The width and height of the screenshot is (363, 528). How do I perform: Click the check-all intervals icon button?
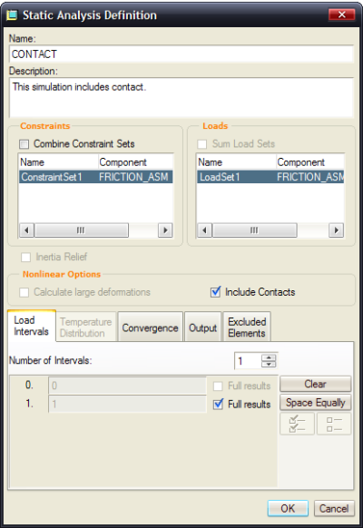point(297,424)
